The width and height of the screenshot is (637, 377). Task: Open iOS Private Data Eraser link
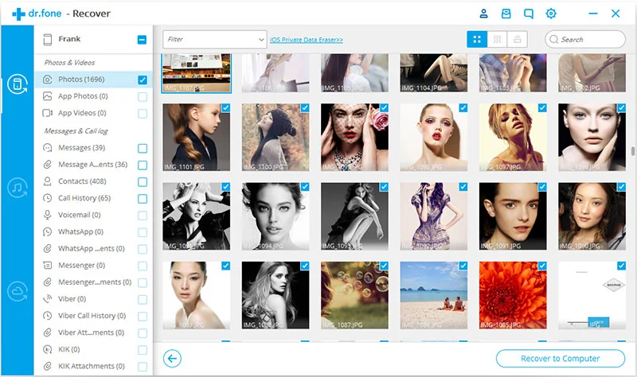307,39
